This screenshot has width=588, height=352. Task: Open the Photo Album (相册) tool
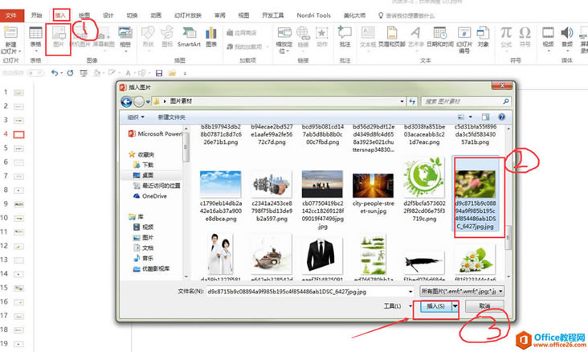tap(125, 38)
